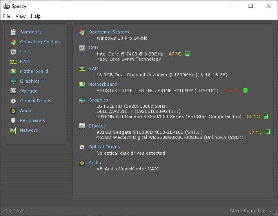Select Operating System in the sidebar
This screenshot has height=216, width=278.
tap(40, 42)
